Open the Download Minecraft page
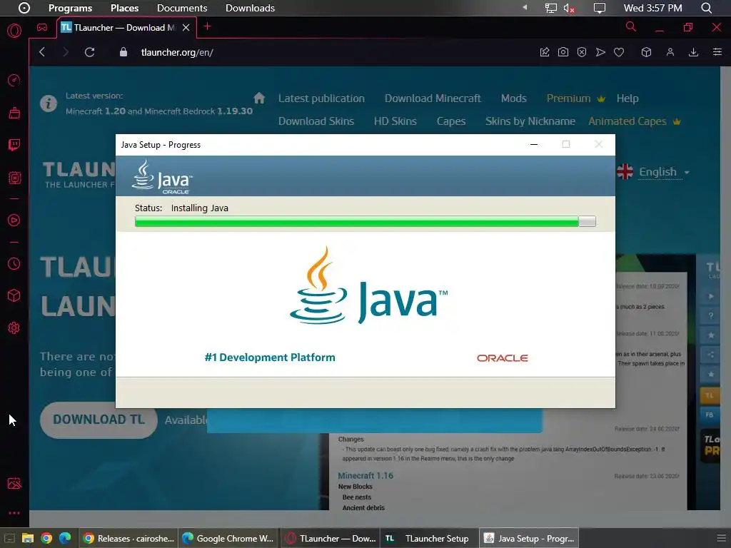Image resolution: width=731 pixels, height=548 pixels. click(433, 98)
